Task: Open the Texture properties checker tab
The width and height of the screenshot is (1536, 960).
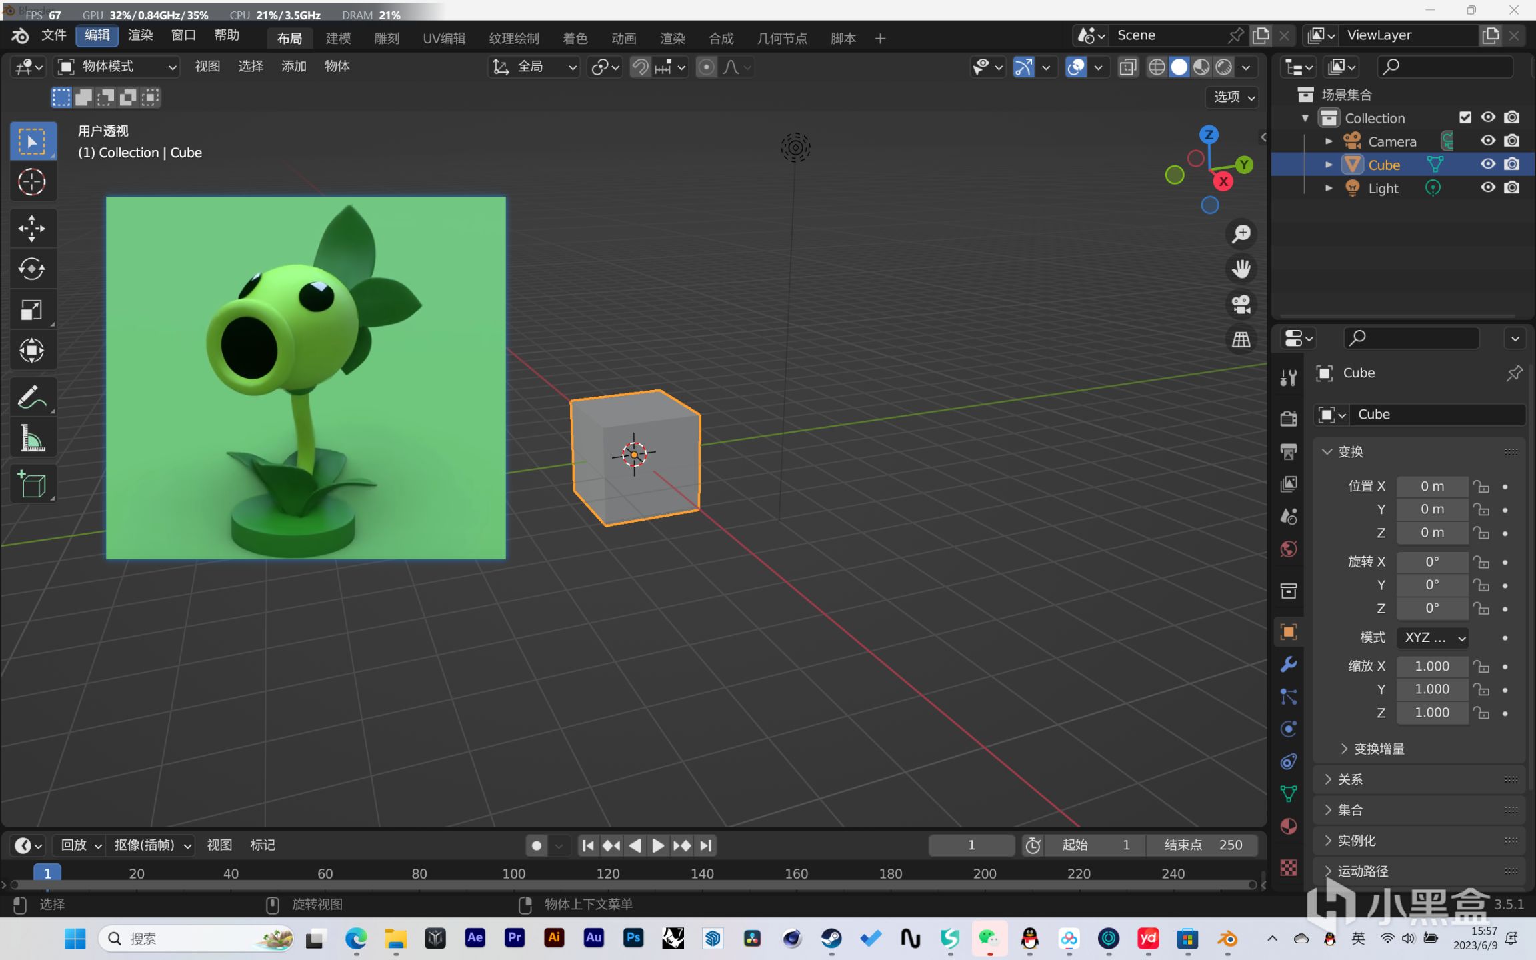Action: [x=1289, y=867]
